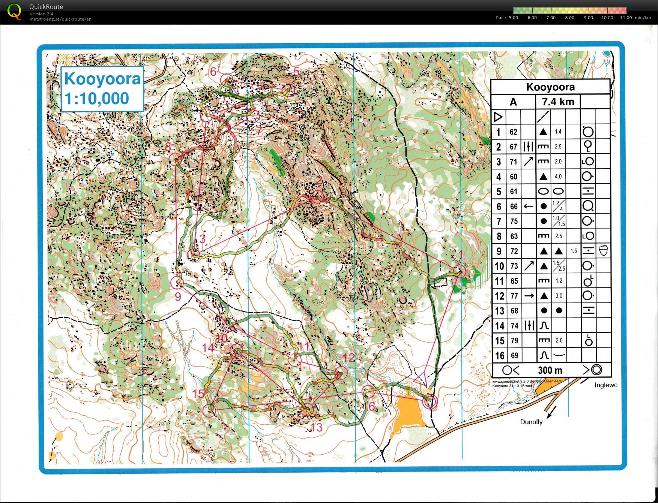
Task: Click the matstroeng.se/quickroute/en link text
Action: (60, 19)
